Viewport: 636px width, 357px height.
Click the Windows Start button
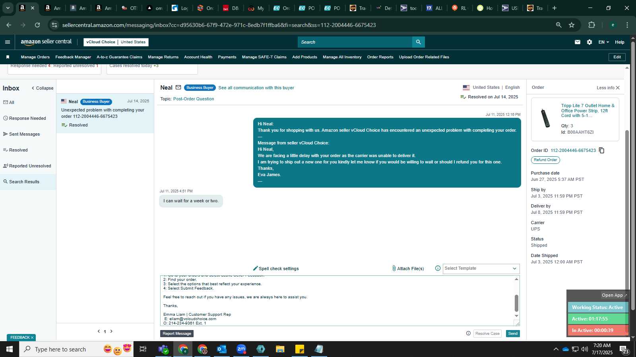(x=10, y=349)
